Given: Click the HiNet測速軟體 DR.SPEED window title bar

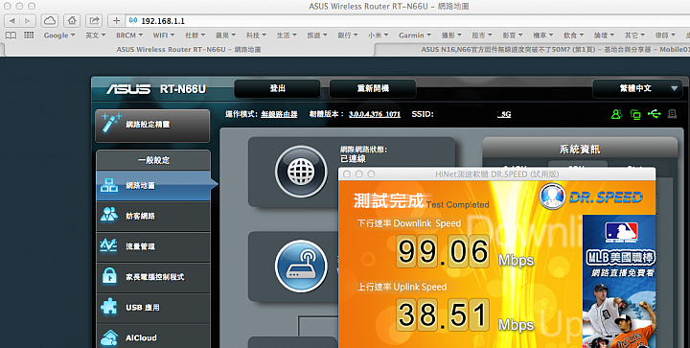Looking at the screenshot, I should tap(496, 174).
